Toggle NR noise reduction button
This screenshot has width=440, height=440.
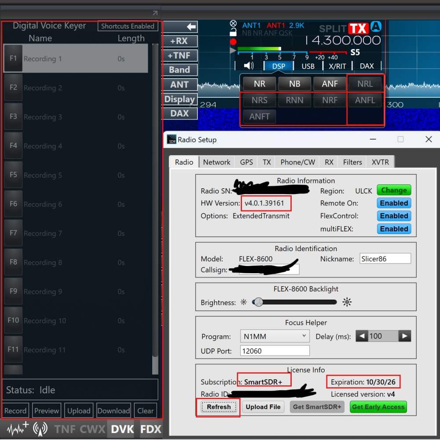click(x=260, y=84)
